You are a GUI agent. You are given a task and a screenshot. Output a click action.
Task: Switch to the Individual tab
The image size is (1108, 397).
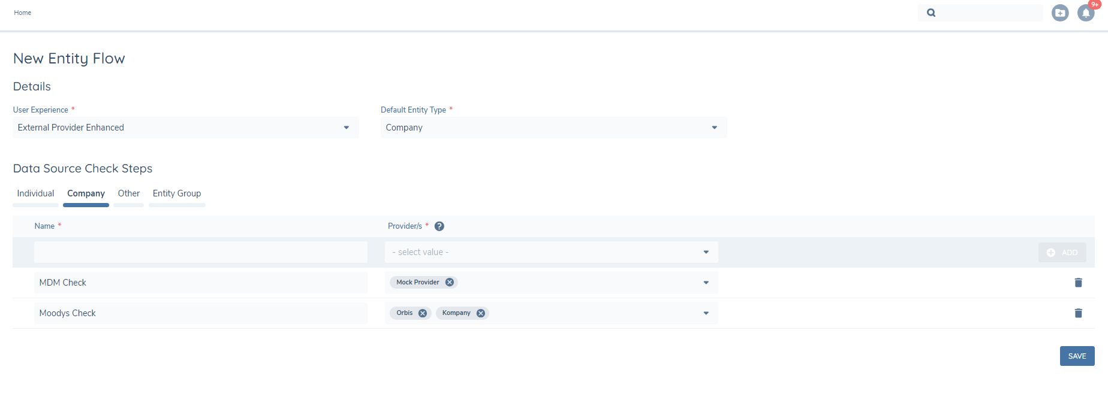[35, 193]
